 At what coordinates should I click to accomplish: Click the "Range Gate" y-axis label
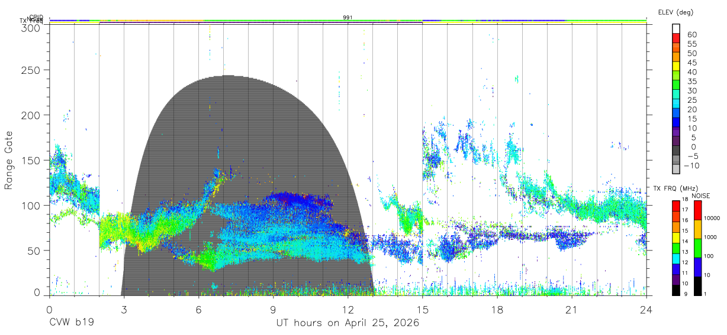(9, 160)
